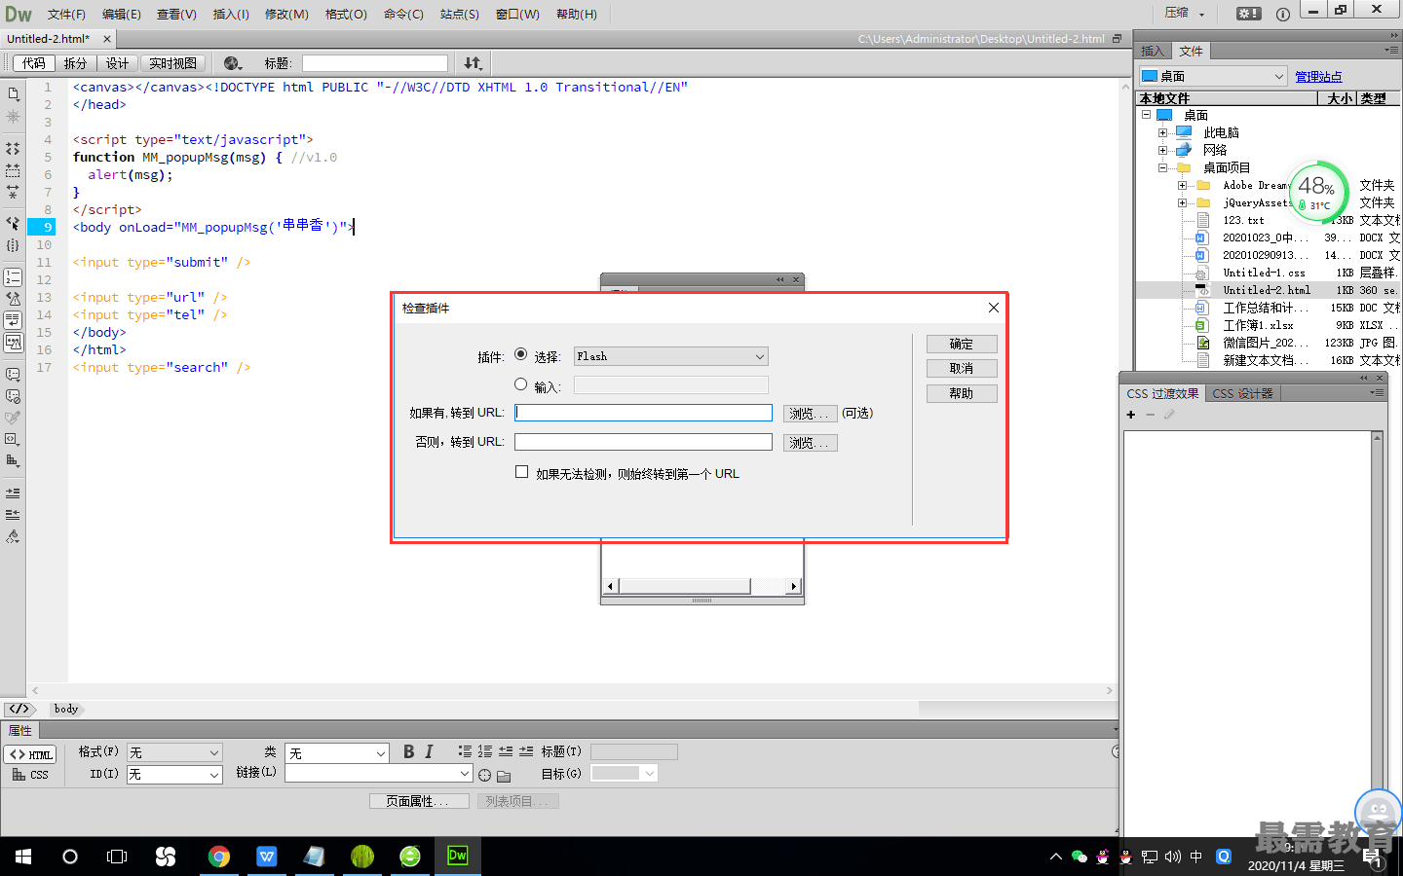This screenshot has width=1403, height=876.
Task: Expand All icon in code toolbar
Action: [13, 192]
